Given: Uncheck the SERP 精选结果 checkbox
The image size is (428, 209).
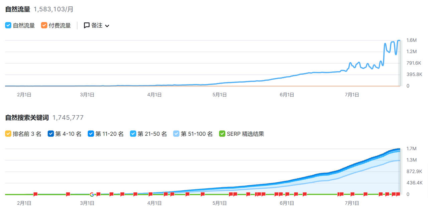Looking at the screenshot, I should click(x=222, y=134).
